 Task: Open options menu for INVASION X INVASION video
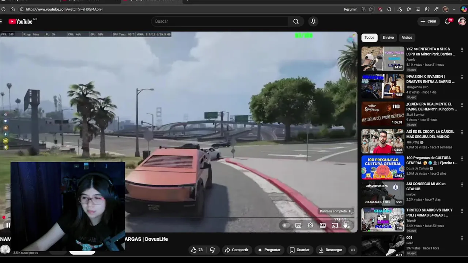coord(462,77)
